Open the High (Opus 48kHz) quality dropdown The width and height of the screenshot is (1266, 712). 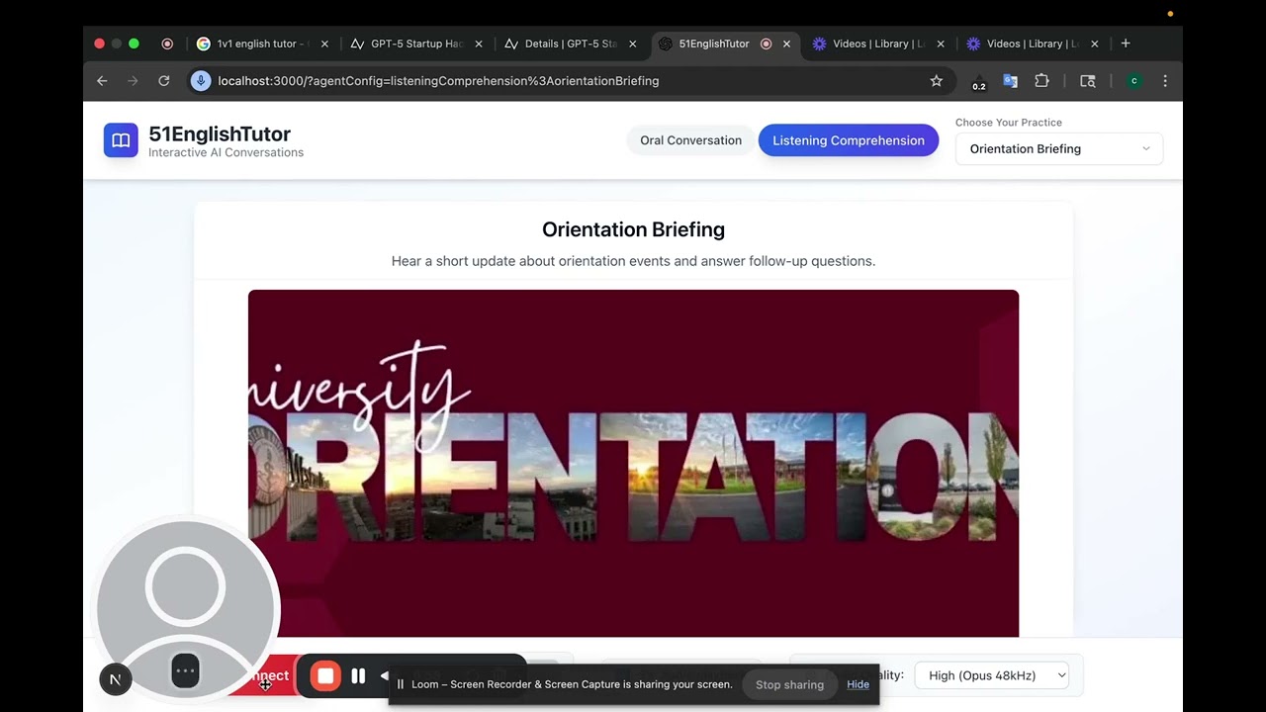(992, 675)
